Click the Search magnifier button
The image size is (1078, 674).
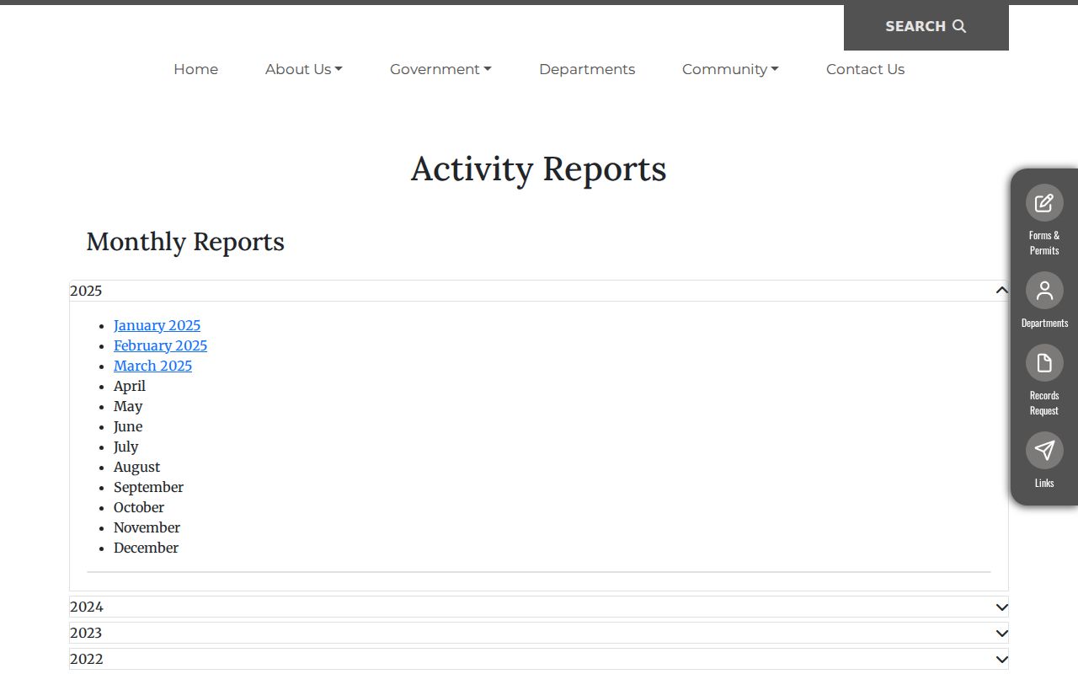tap(926, 26)
